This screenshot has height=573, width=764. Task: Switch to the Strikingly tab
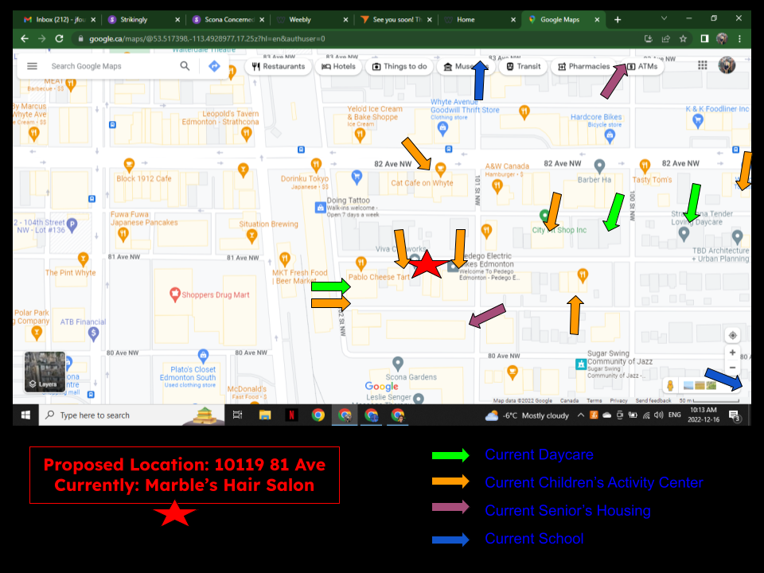coord(144,19)
